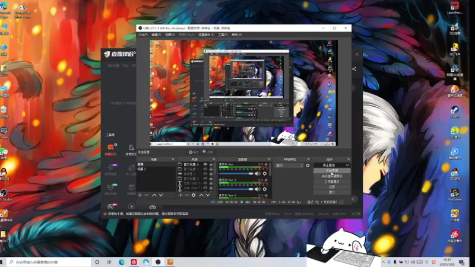Viewport: 475px width, 267px height.
Task: Adjust the 麦克风/Aux 2 volume slider
Action: [x=236, y=189]
